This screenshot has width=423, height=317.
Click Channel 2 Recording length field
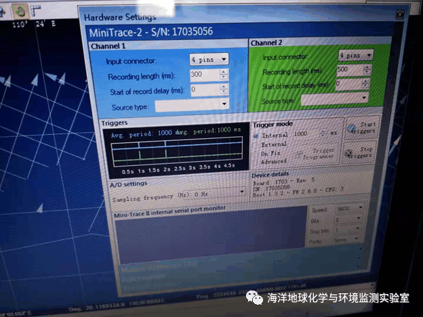[348, 70]
